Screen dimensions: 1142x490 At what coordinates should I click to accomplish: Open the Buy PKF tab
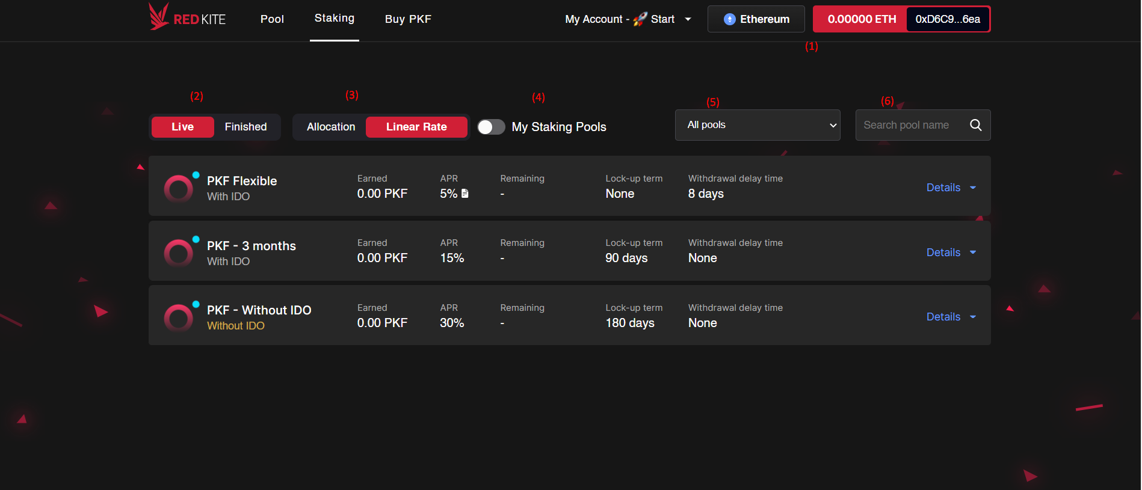(x=408, y=19)
